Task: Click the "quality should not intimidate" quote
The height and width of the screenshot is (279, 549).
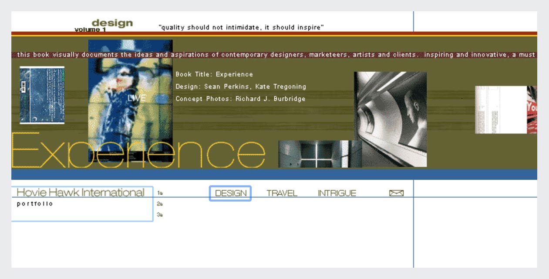Action: click(241, 27)
